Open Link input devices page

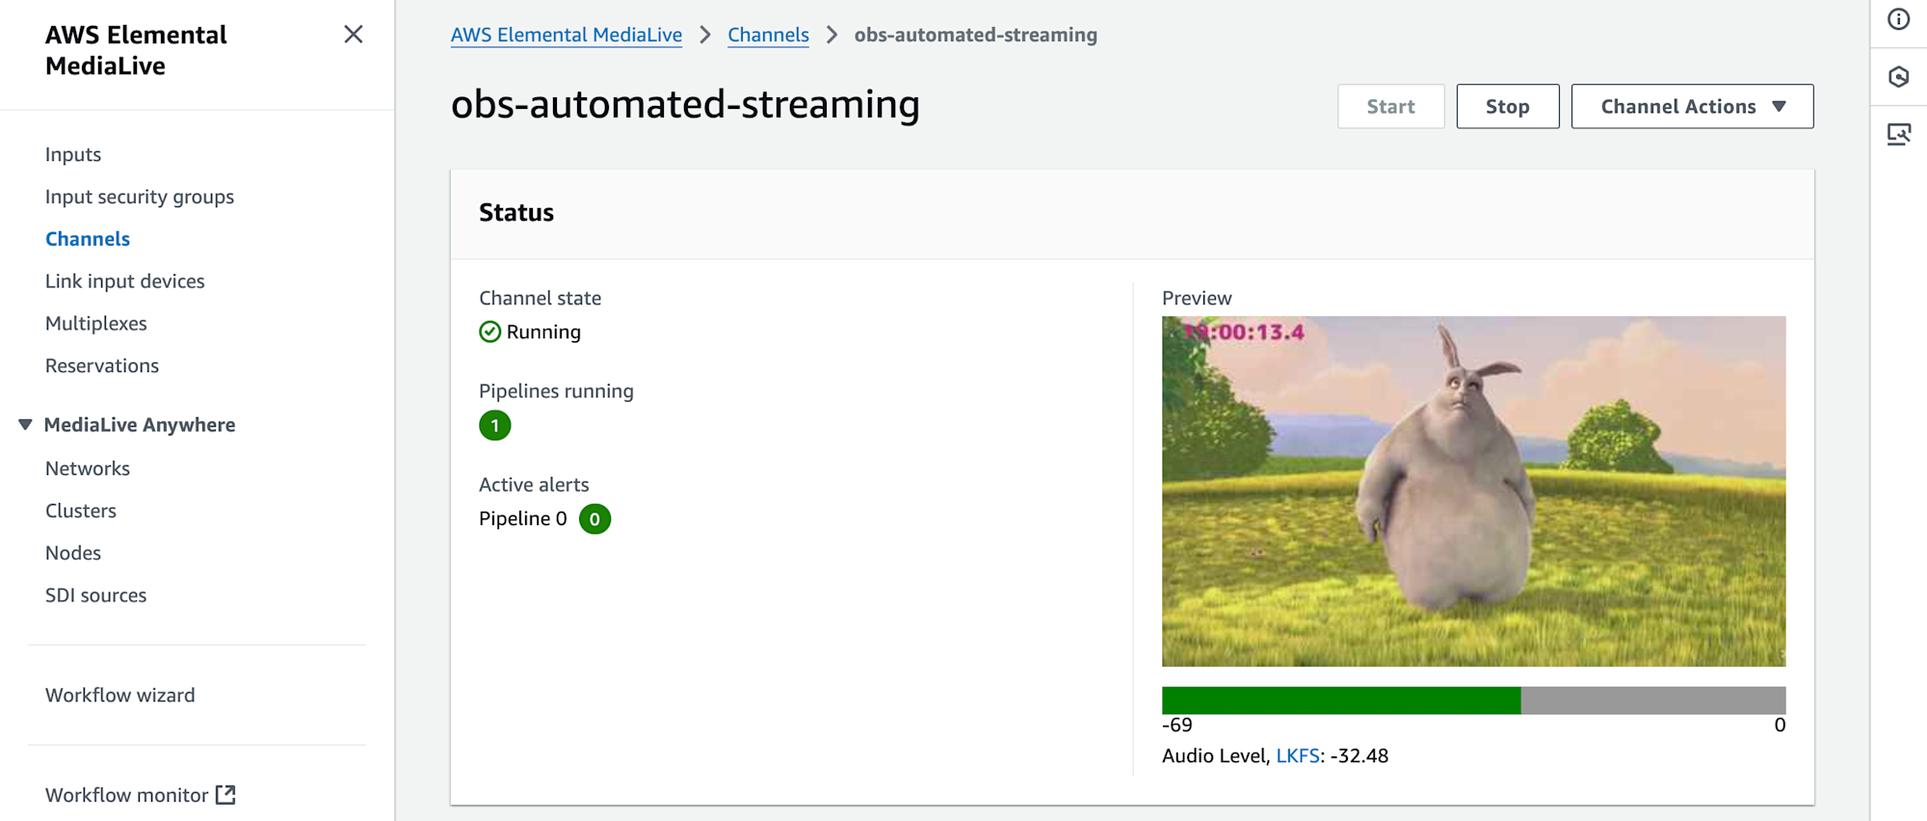click(125, 281)
